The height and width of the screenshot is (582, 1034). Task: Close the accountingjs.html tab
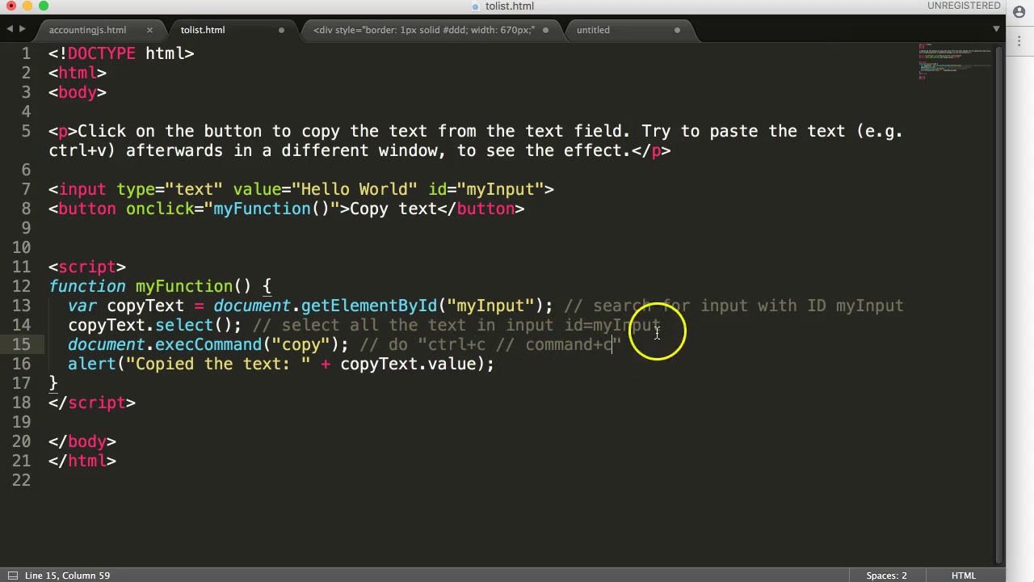[149, 30]
